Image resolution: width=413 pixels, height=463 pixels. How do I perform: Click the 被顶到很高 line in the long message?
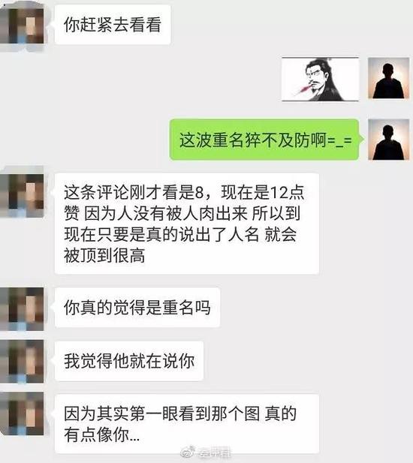[x=104, y=255]
